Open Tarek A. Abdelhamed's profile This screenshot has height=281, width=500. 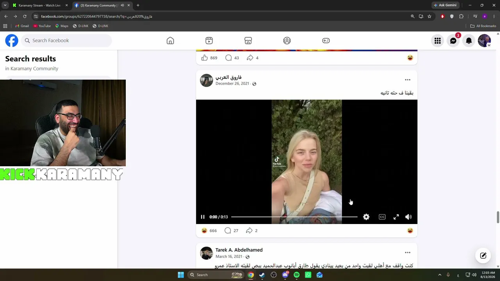point(239,250)
